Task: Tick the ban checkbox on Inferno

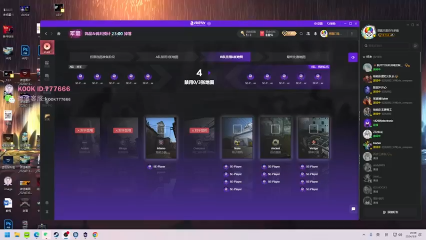Action: [161, 129]
